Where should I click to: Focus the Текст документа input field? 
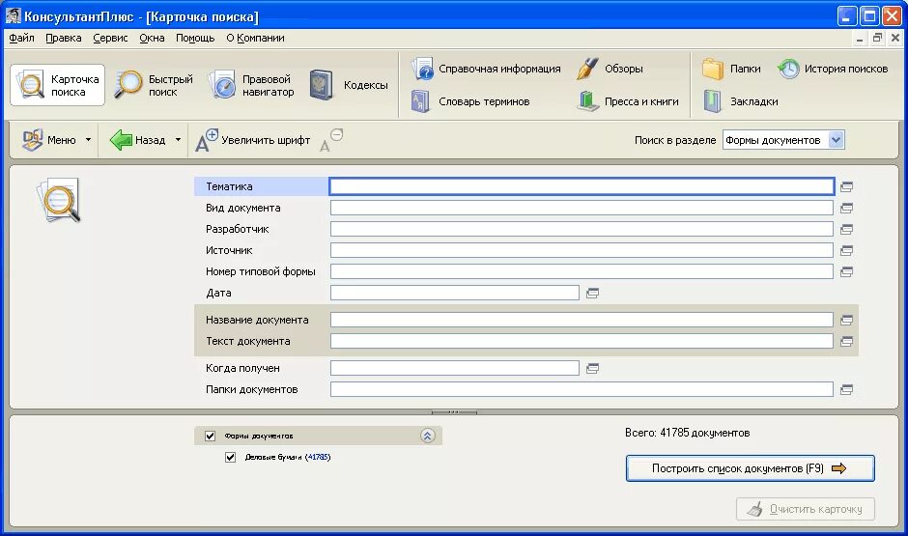point(582,341)
